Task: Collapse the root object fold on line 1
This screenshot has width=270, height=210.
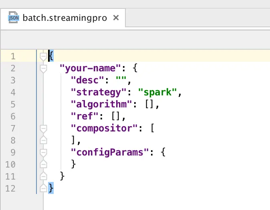Action: (43, 57)
